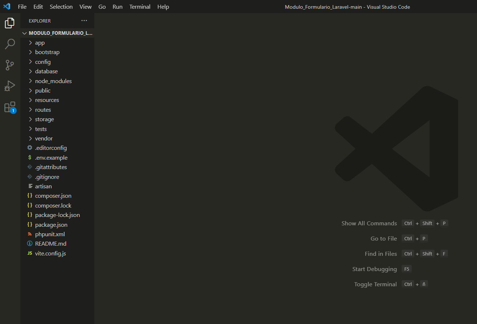Image resolution: width=477 pixels, height=324 pixels.
Task: Expand the storage folder chevron
Action: click(30, 119)
